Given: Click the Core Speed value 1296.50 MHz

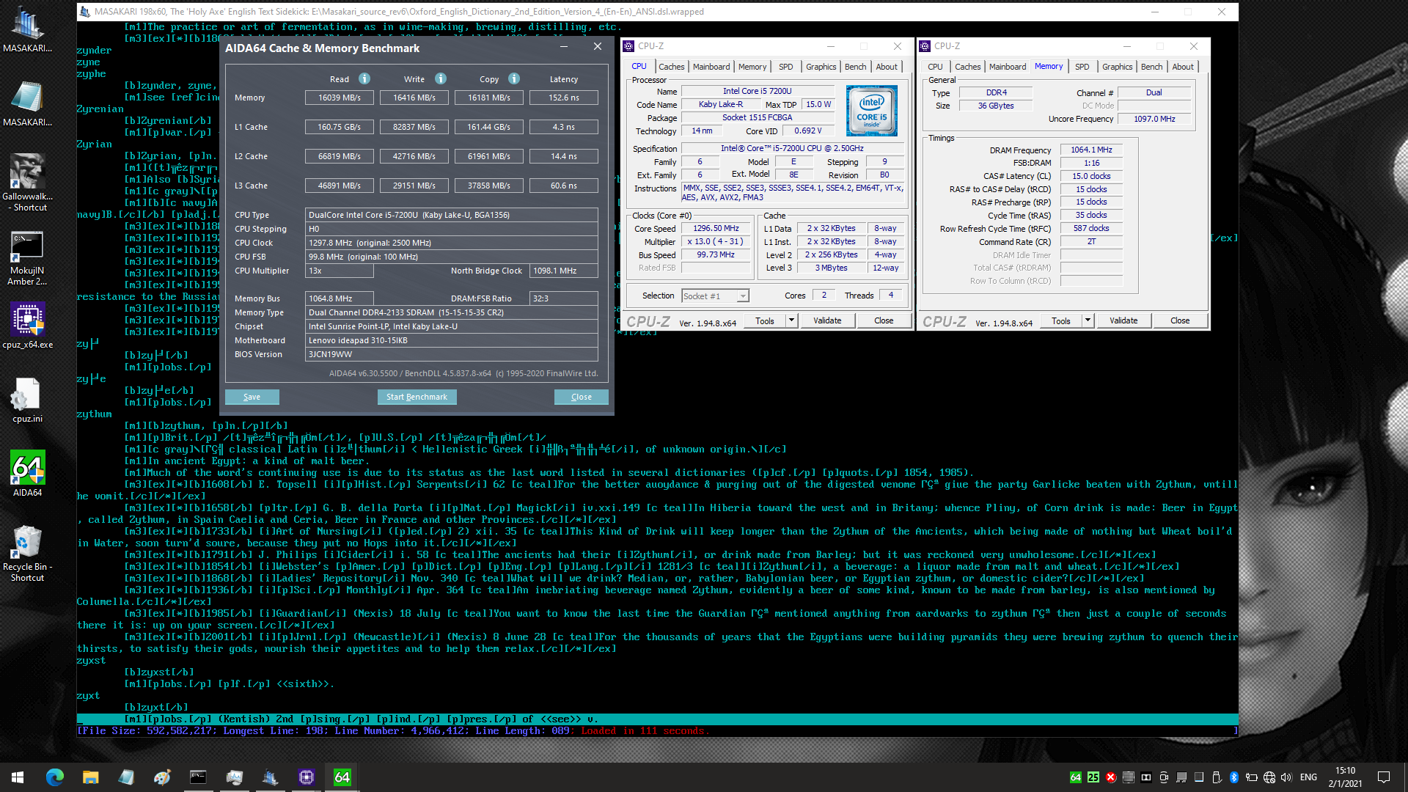Looking at the screenshot, I should [x=716, y=228].
